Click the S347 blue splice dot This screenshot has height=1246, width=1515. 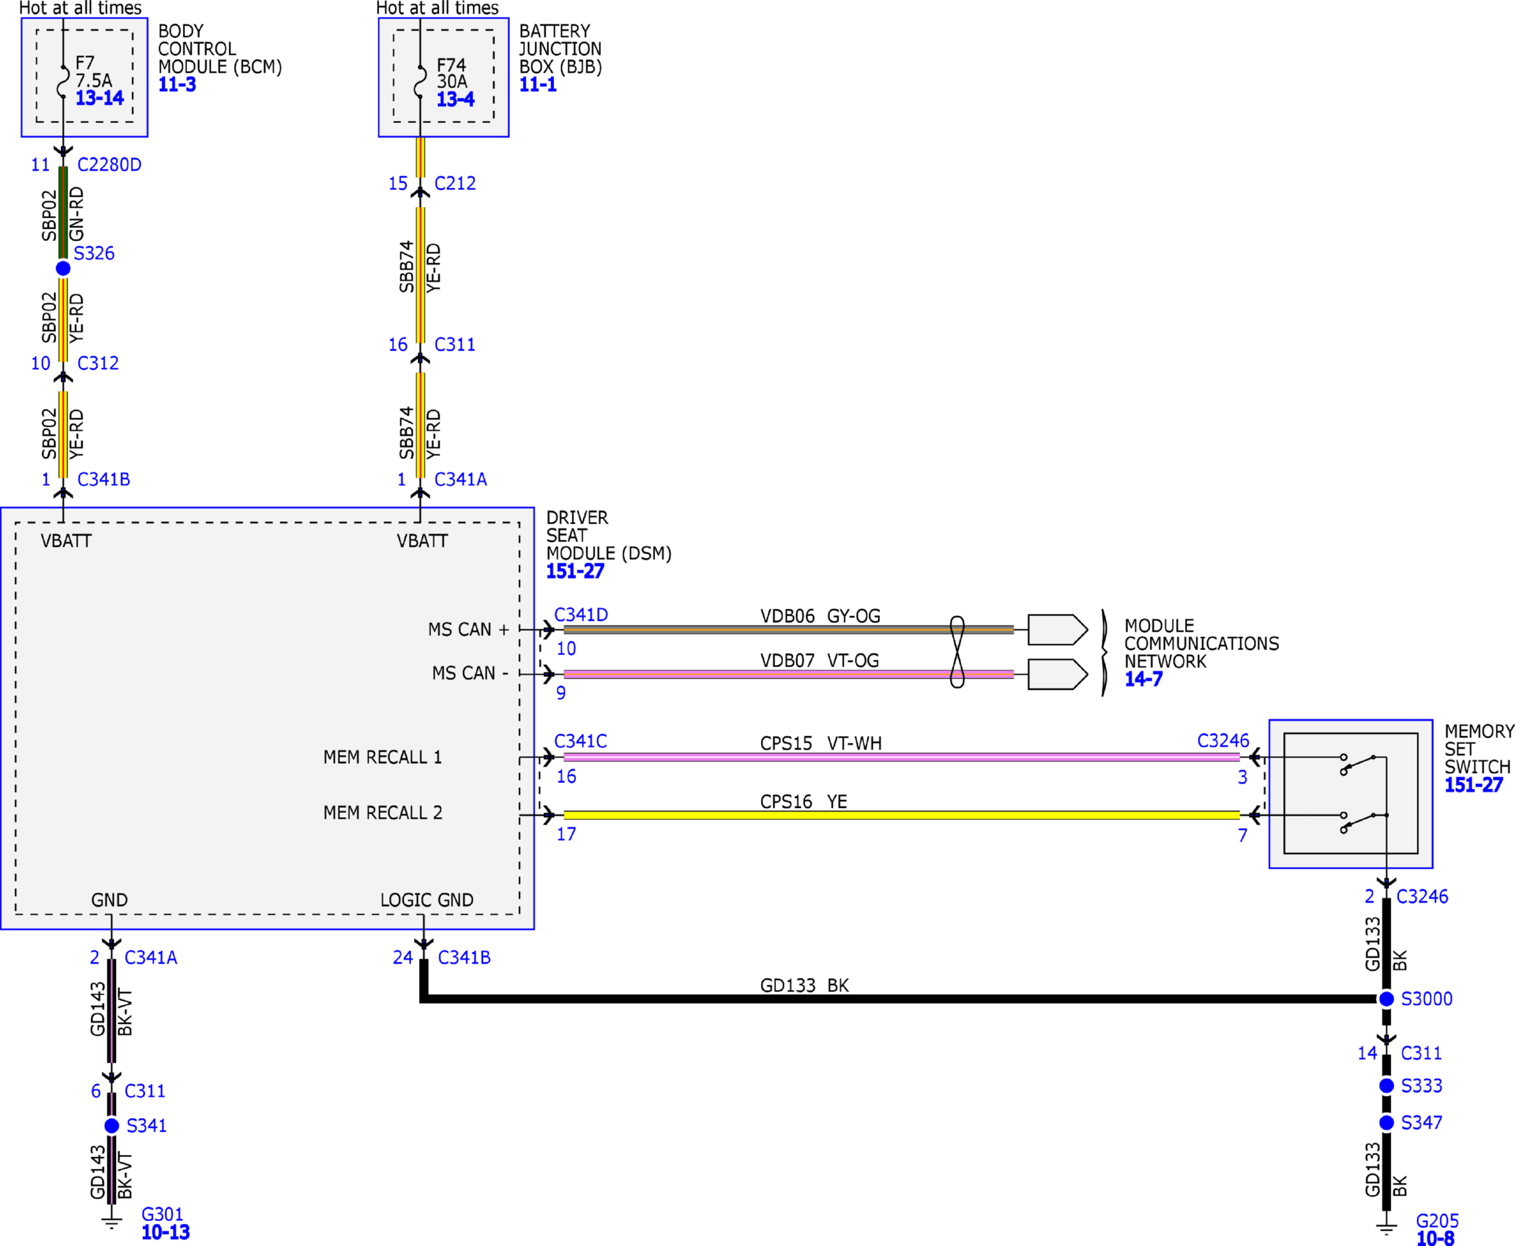1386,1122
